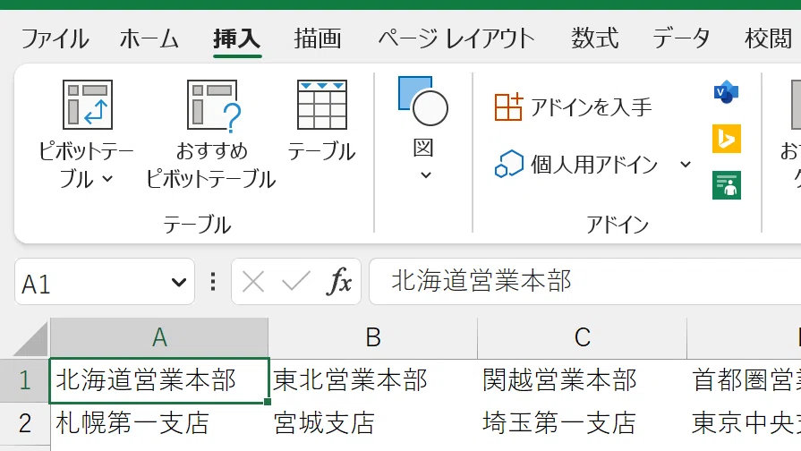Select column C header
This screenshot has width=801, height=451.
(x=583, y=338)
